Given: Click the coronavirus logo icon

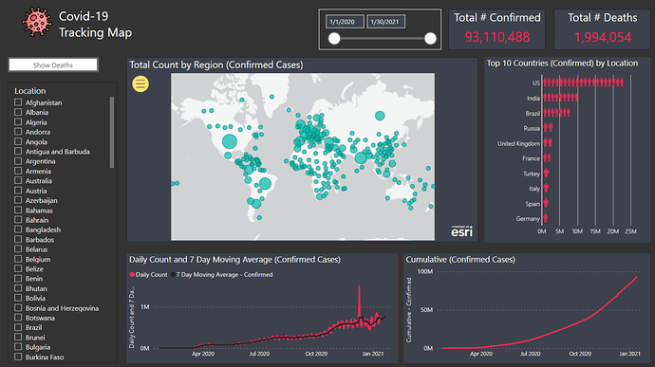Looking at the screenshot, I should click(x=37, y=23).
